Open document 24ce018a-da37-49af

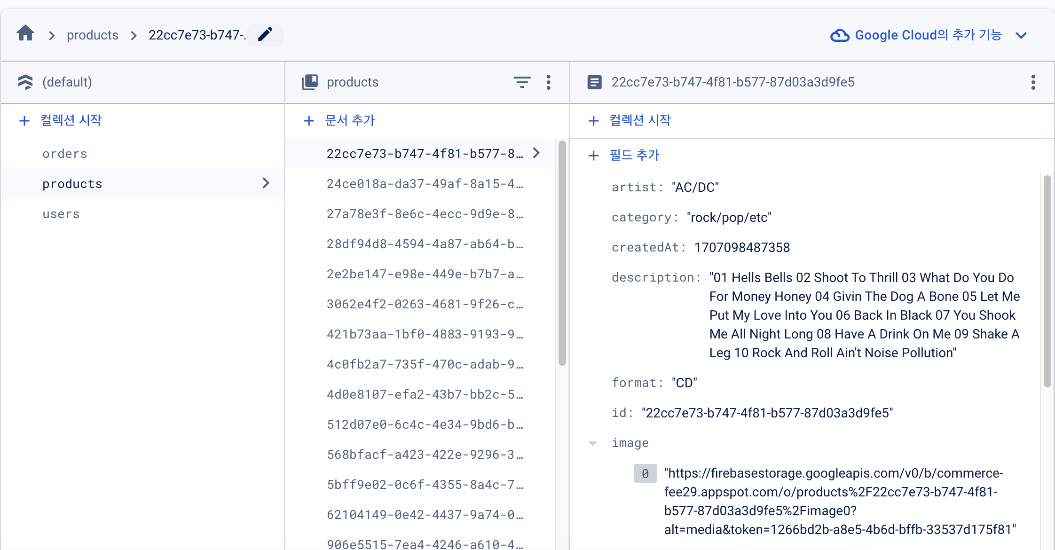coord(425,184)
